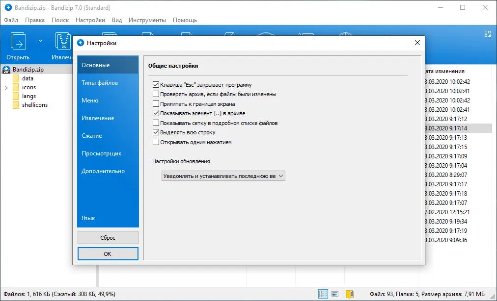Select the row dated 03.2020 9:17:19
The width and height of the screenshot is (497, 301).
coord(458,231)
